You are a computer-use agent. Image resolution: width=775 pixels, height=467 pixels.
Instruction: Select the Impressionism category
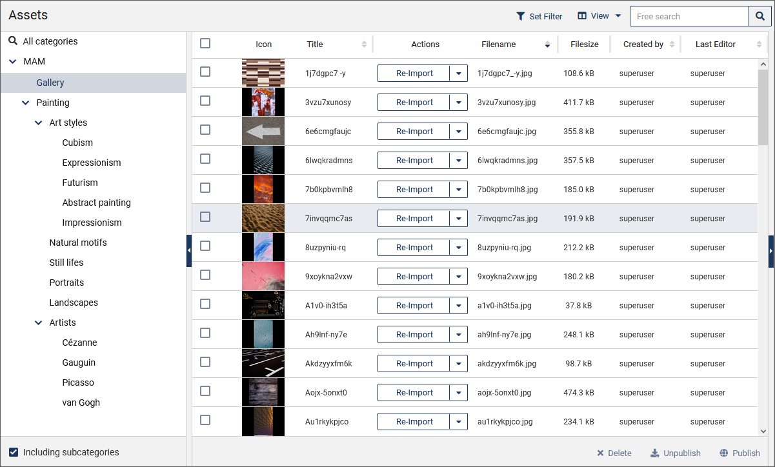click(92, 223)
